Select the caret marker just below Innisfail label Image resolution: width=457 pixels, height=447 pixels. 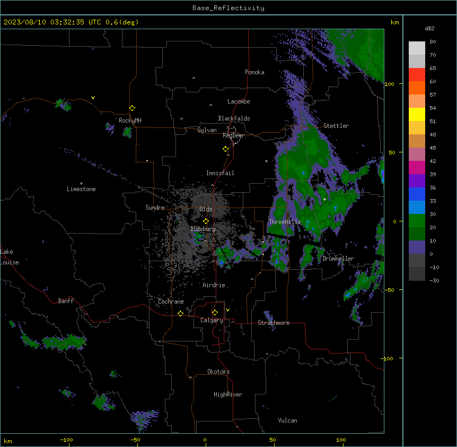[212, 185]
